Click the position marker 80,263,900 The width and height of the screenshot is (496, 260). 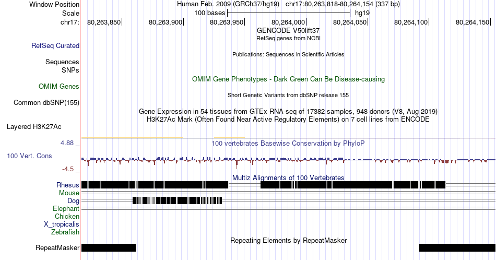click(x=166, y=22)
